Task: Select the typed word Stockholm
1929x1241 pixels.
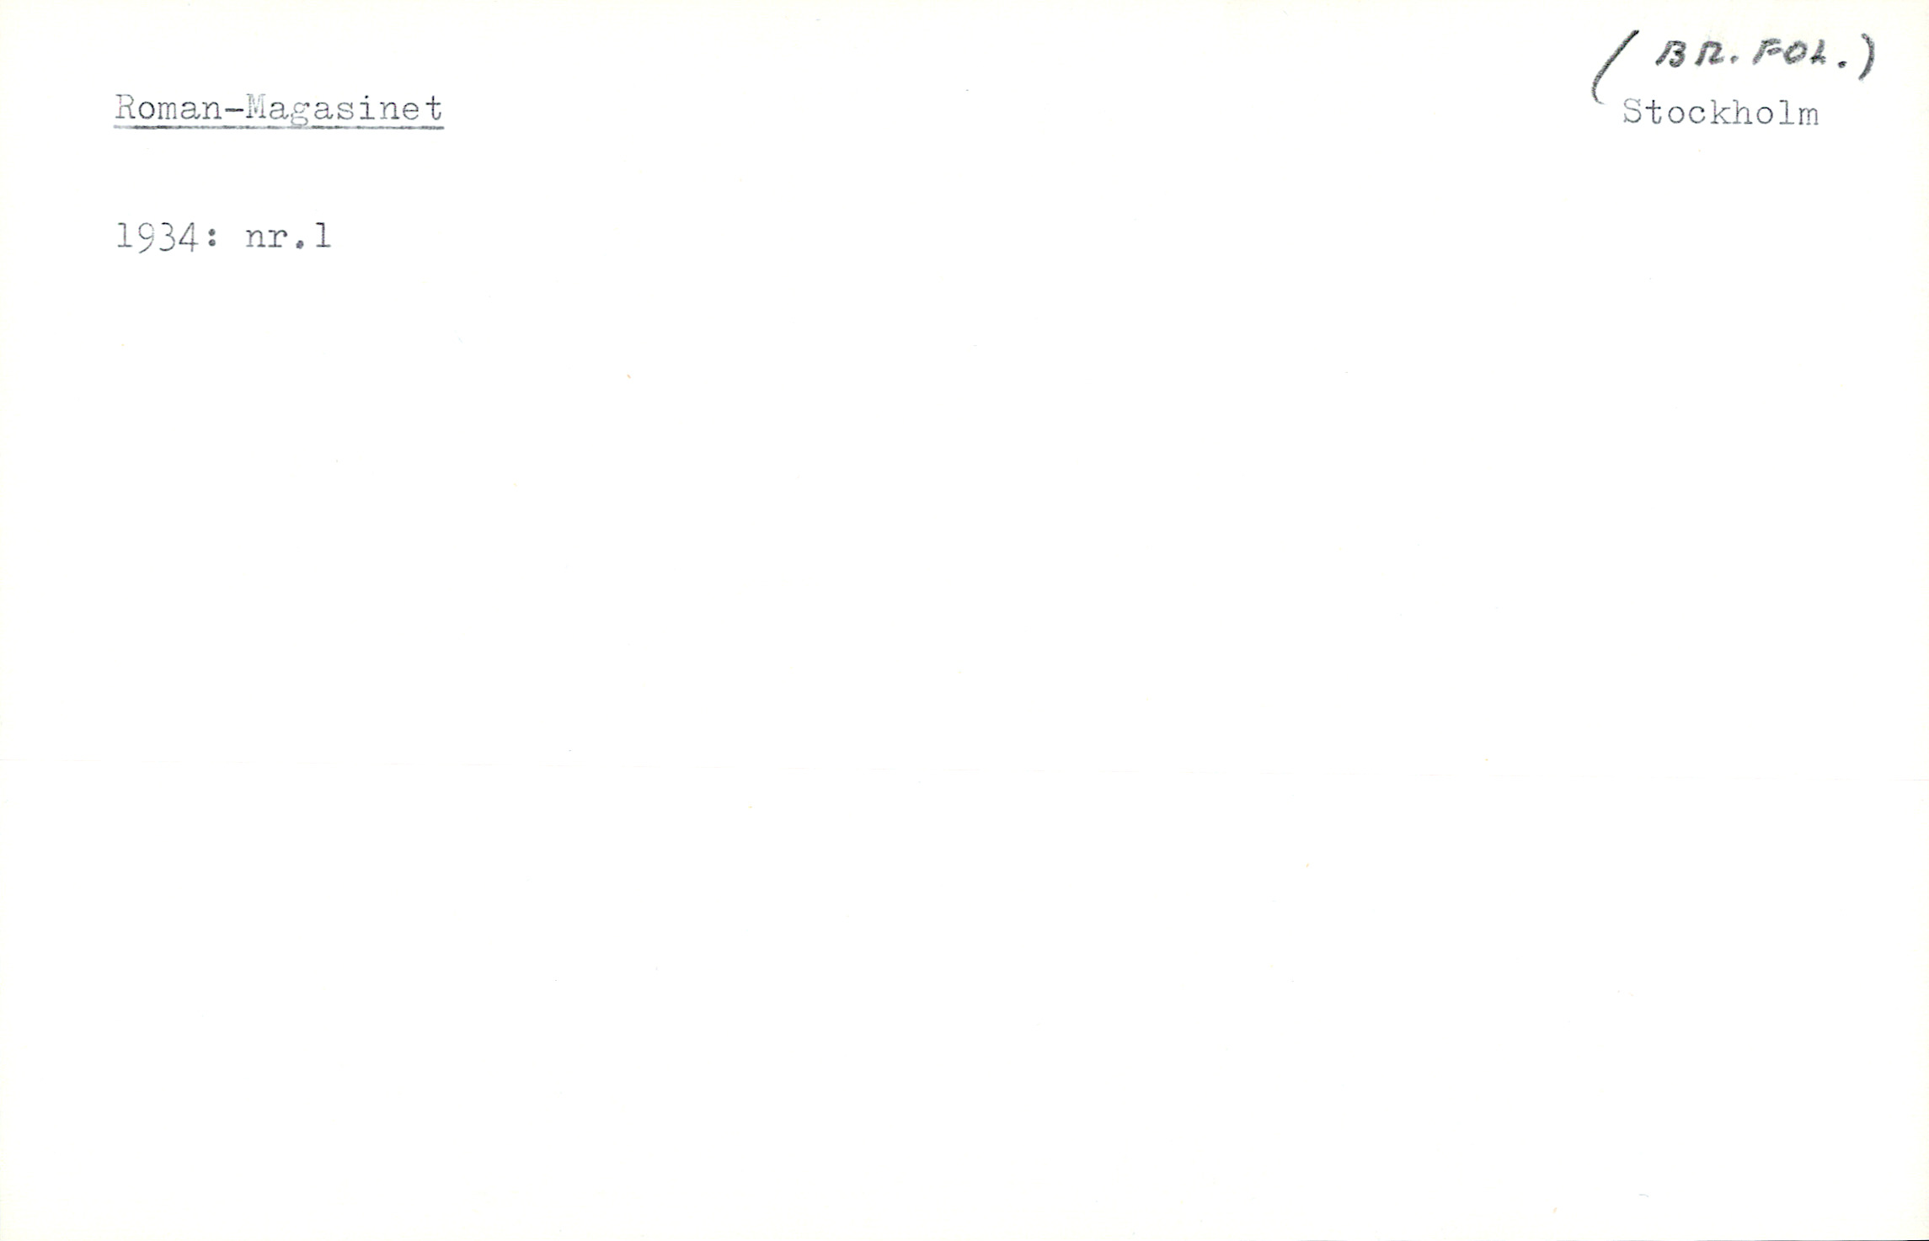Action: [x=1721, y=113]
